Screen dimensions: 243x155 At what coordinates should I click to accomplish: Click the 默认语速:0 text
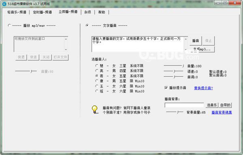218,72
